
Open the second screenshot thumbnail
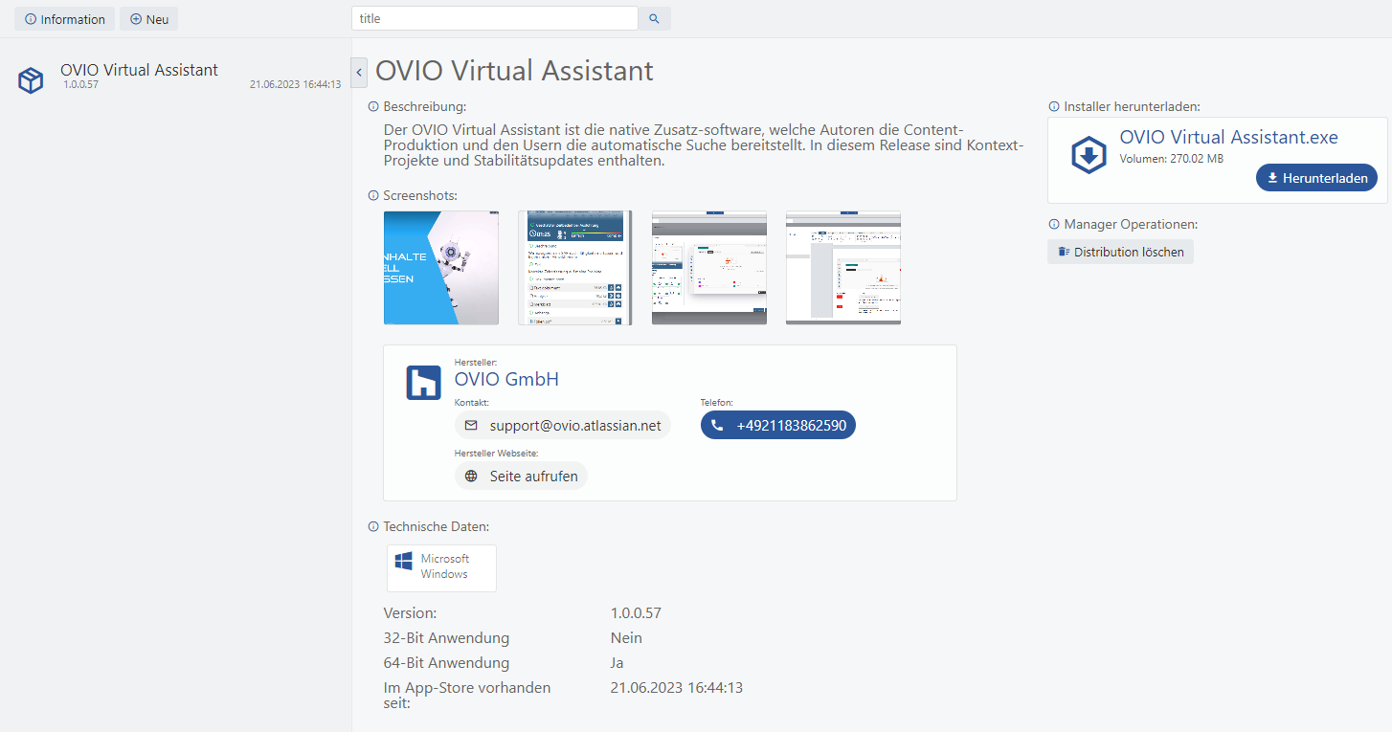coord(574,268)
